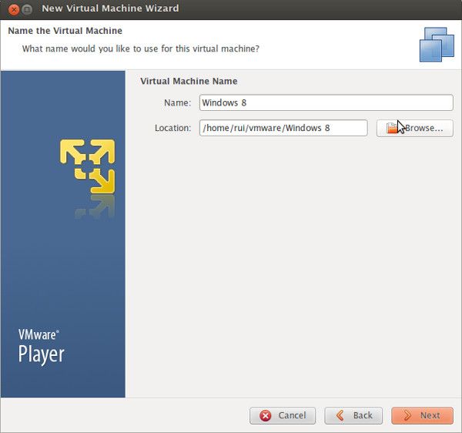The width and height of the screenshot is (462, 433).
Task: Click the stacked windows icon in header
Action: (x=437, y=44)
